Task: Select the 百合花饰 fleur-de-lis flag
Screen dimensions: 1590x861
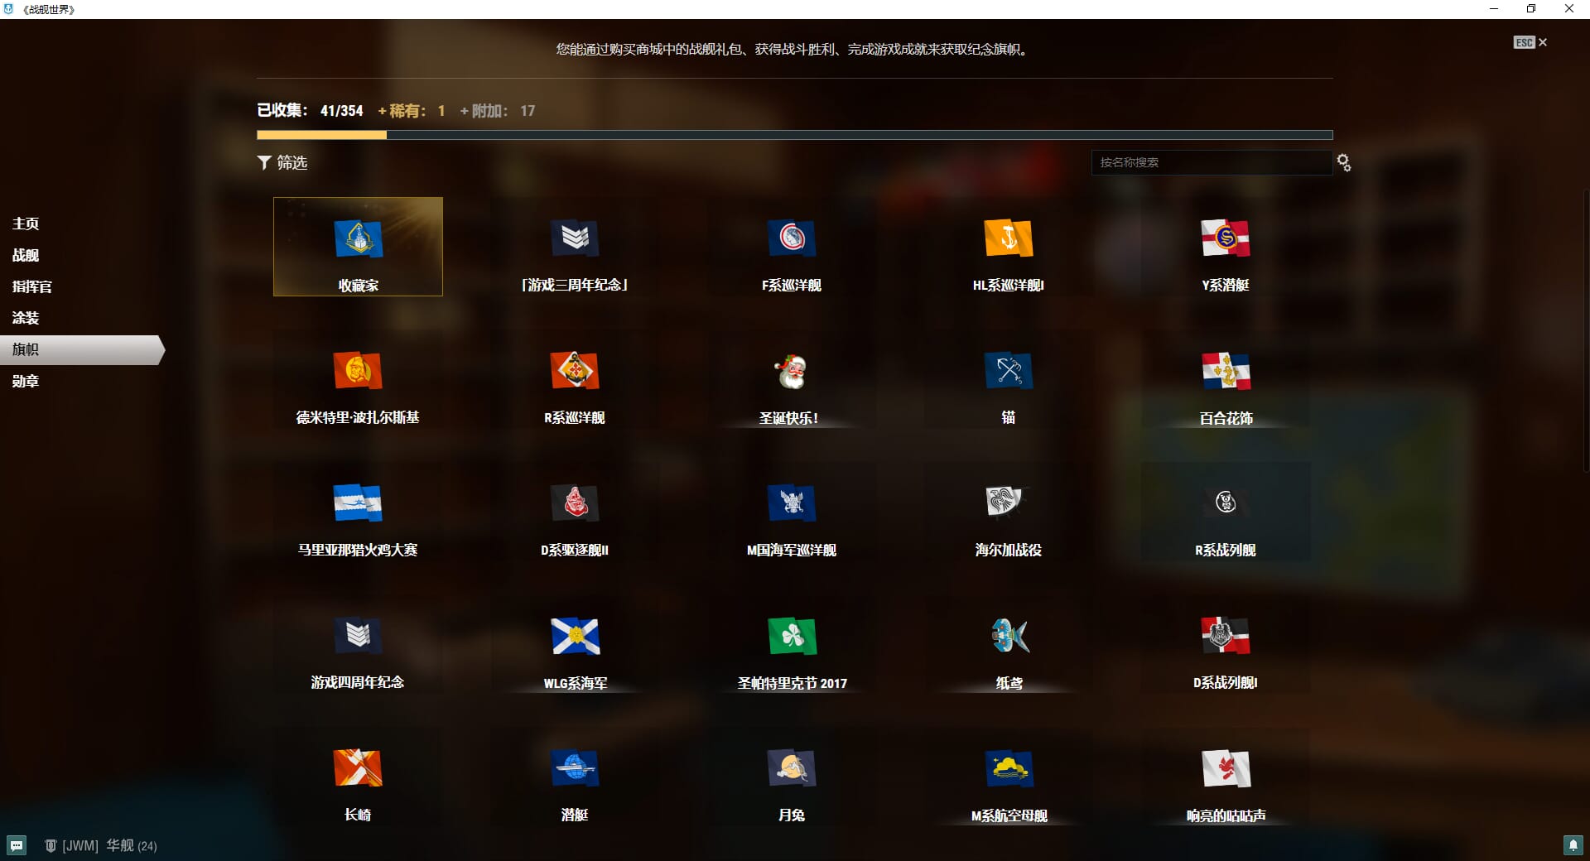Action: point(1226,373)
